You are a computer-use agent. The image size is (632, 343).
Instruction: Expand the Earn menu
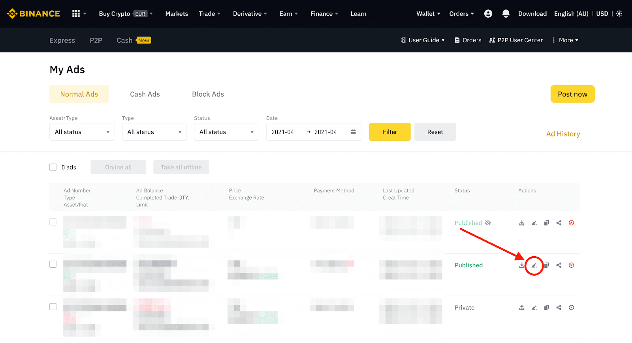coord(288,14)
